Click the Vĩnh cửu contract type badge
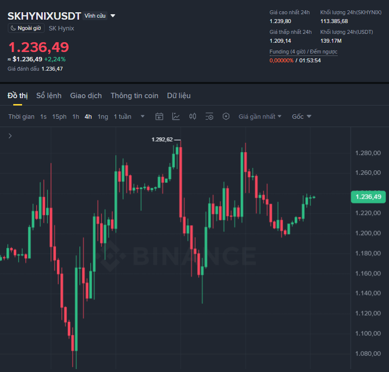Screen dimensions: 389x372 [95, 16]
